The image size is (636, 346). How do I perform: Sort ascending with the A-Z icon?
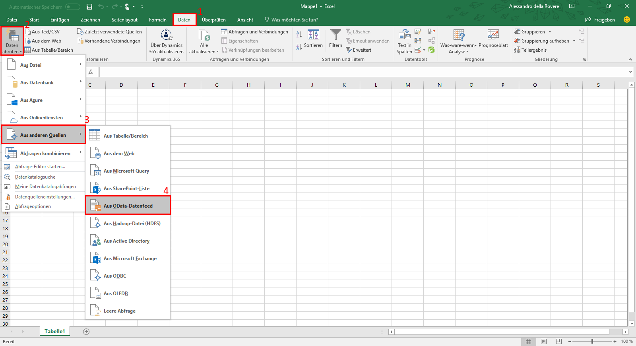[299, 35]
